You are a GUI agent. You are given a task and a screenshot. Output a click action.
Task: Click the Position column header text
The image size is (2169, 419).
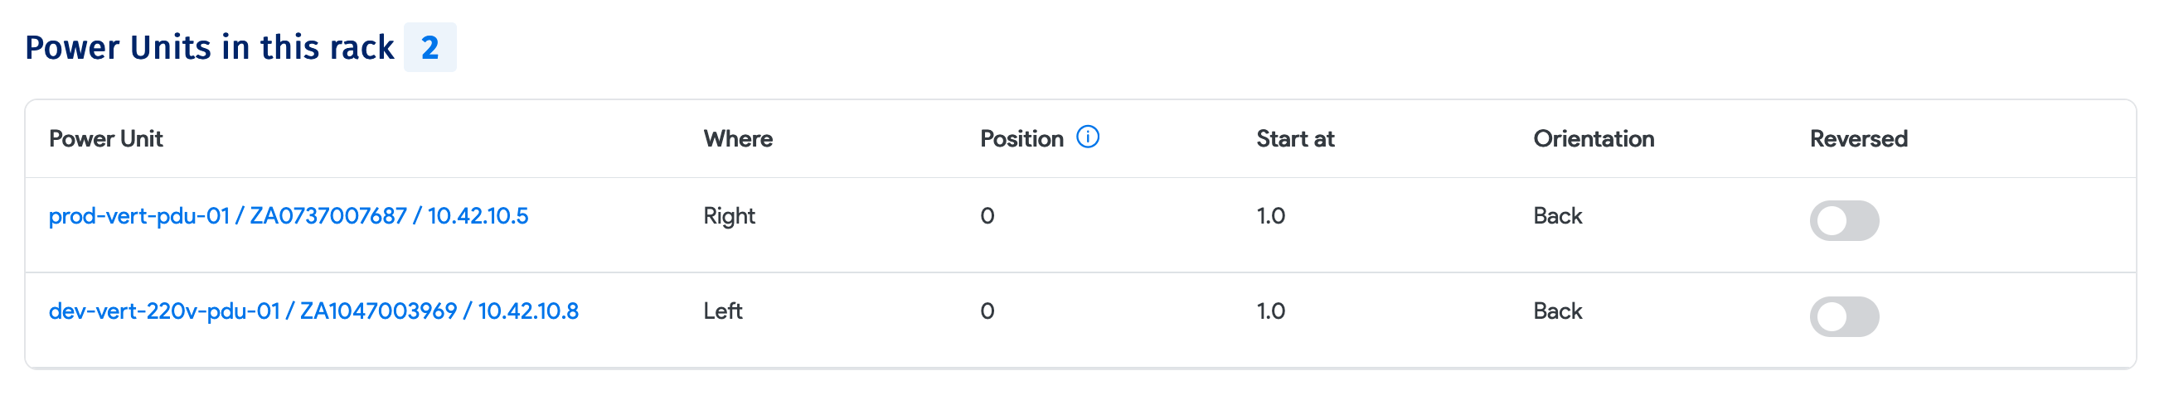pos(1021,139)
